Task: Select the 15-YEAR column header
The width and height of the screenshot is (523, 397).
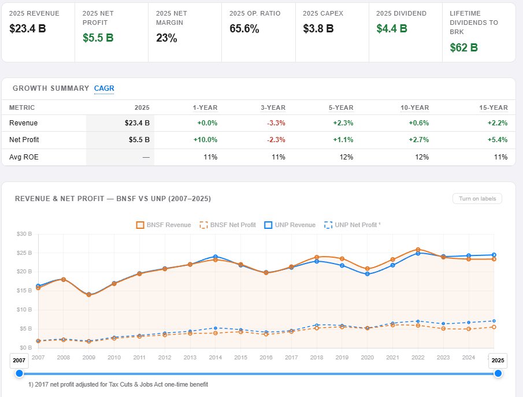Action: click(x=494, y=107)
